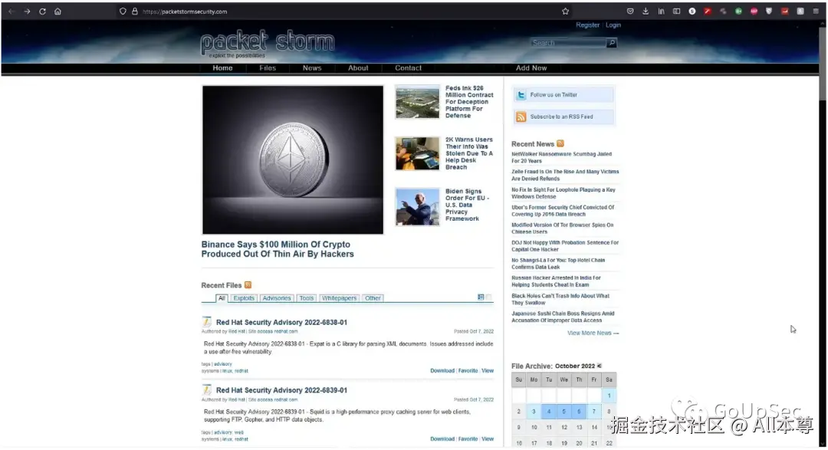Open Follow us on Twitter

click(x=563, y=95)
